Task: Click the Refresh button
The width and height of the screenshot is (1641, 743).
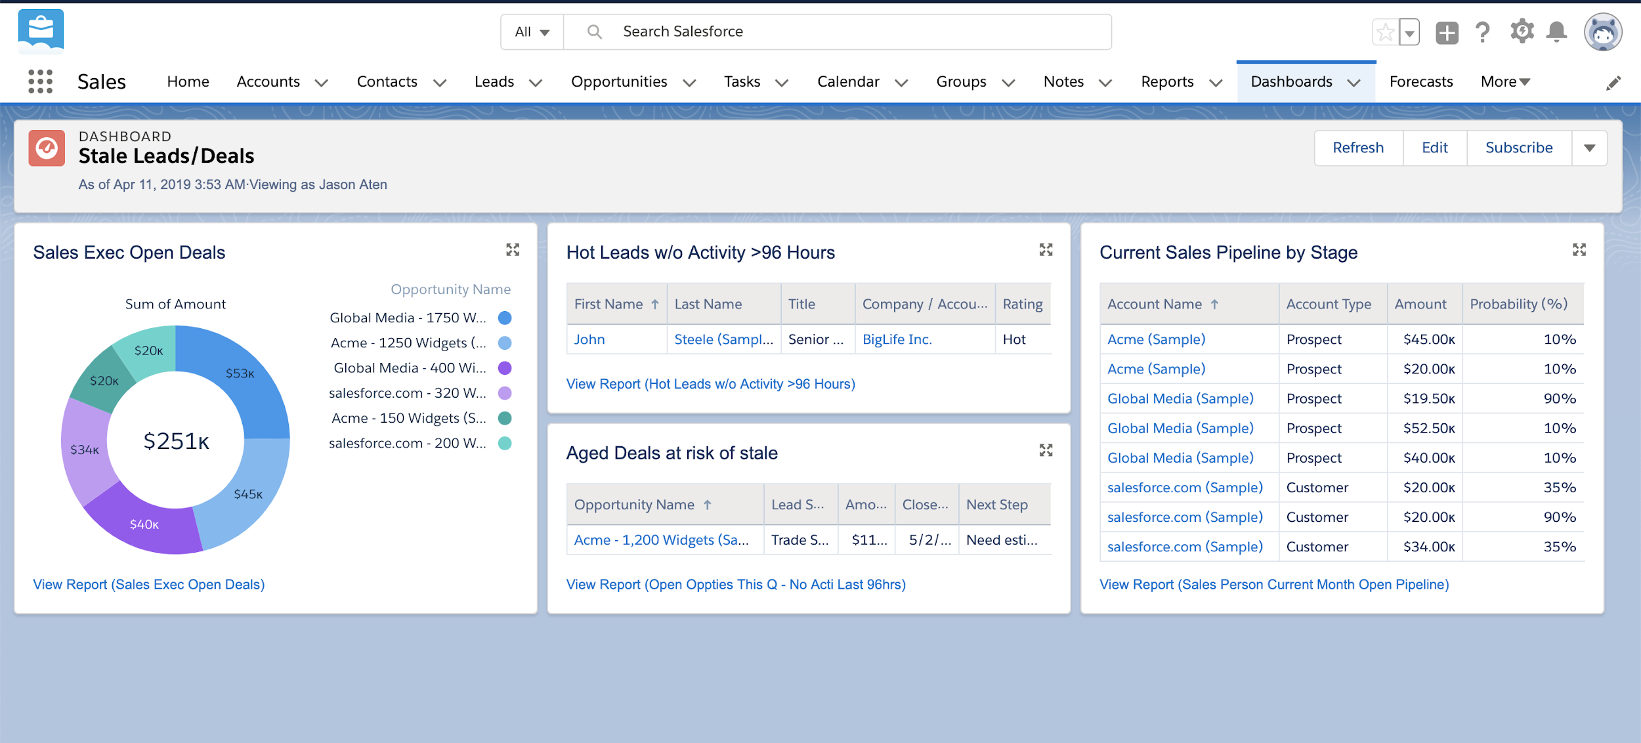Action: tap(1358, 148)
